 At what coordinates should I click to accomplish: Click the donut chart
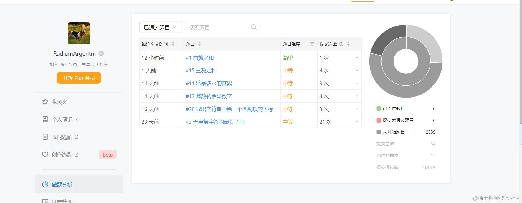[x=406, y=61]
